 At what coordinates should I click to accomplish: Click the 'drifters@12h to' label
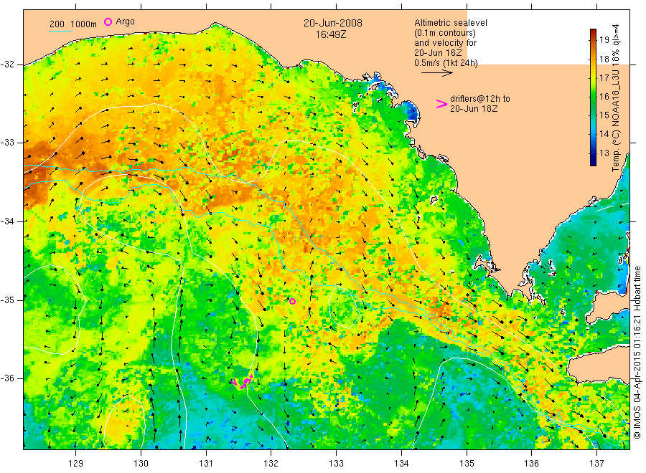pos(480,99)
